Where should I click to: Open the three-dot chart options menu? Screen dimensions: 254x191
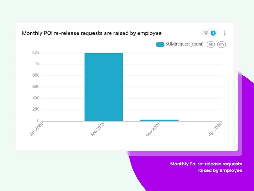(225, 33)
